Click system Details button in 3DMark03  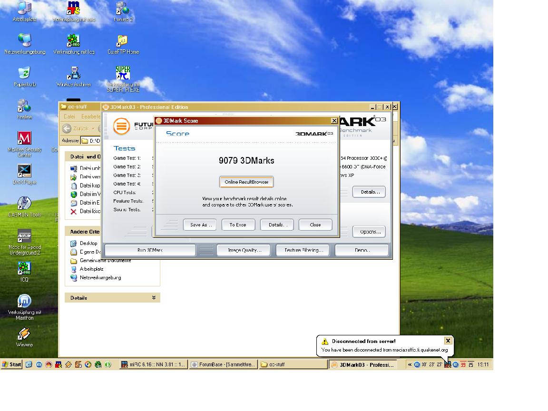coord(369,192)
